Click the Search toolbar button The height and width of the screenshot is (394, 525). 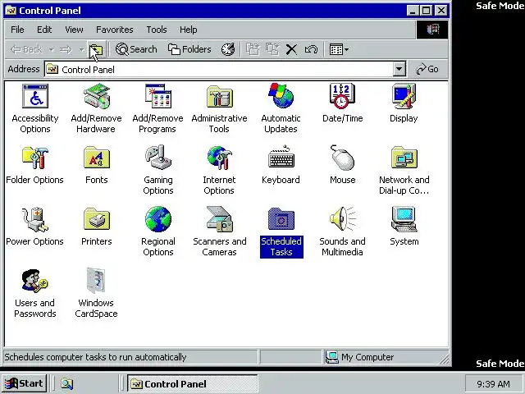click(136, 49)
